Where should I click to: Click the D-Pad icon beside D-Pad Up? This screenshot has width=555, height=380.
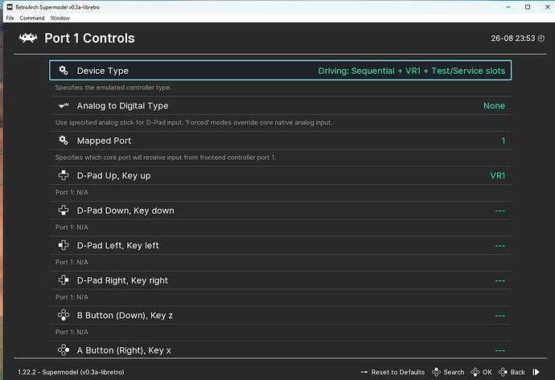64,175
